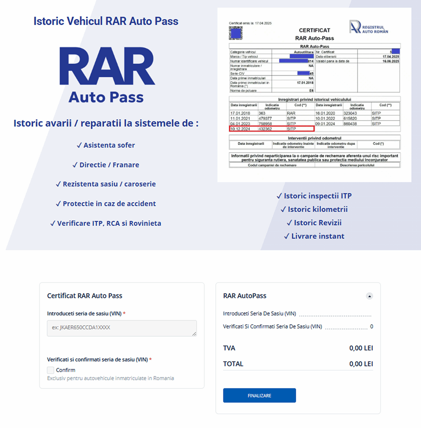The image size is (421, 428).
Task: Expand the certificate preview image
Action: click(x=314, y=95)
